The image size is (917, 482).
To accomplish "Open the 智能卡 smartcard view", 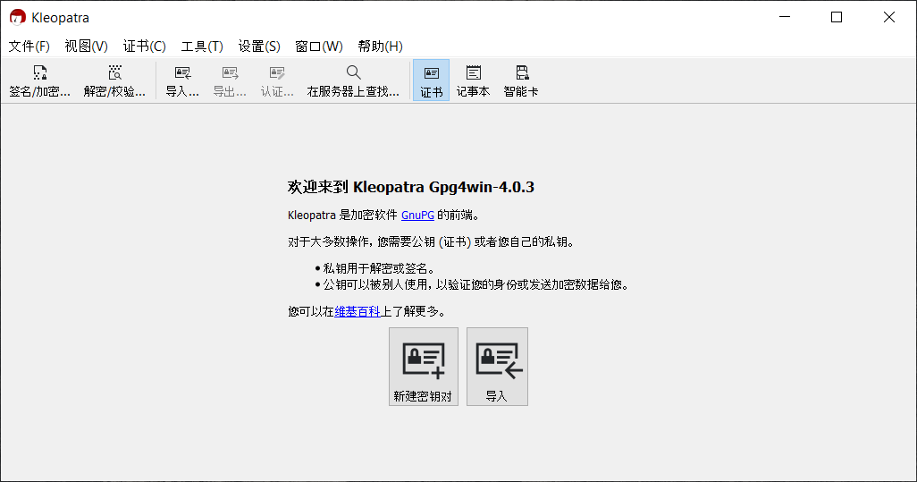I will click(x=521, y=80).
